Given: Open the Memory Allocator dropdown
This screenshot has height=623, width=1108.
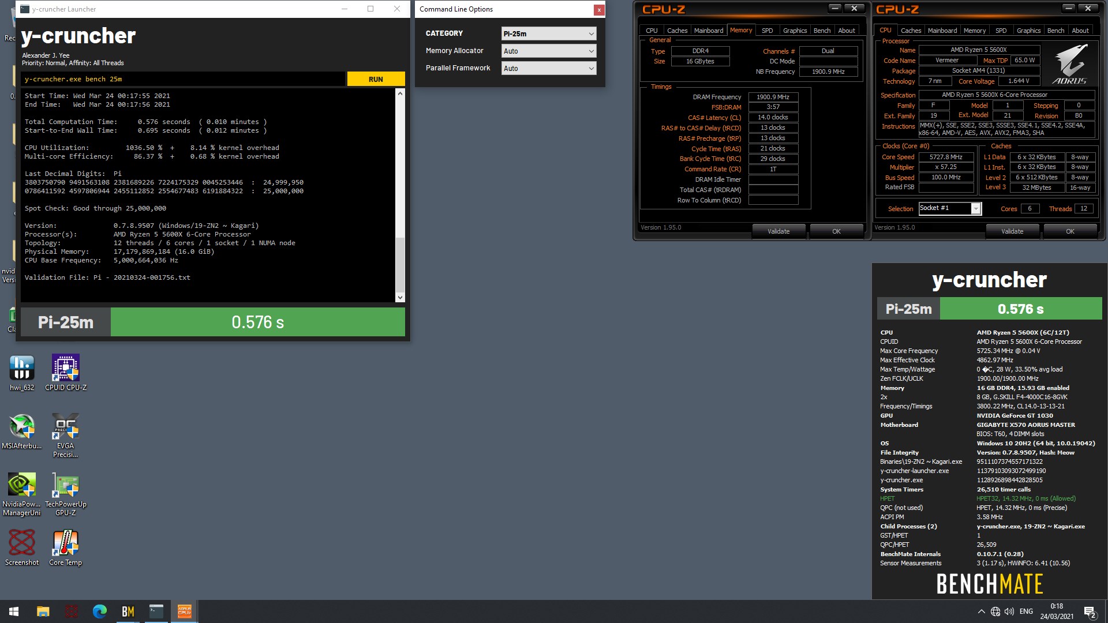Looking at the screenshot, I should pos(548,51).
